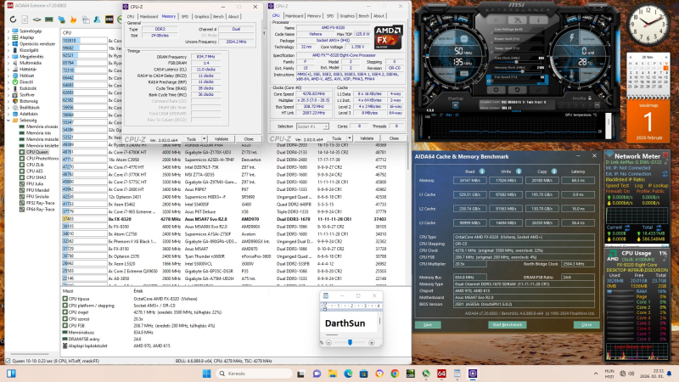
Task: Click the Log link in Network Meter
Action: point(638,185)
